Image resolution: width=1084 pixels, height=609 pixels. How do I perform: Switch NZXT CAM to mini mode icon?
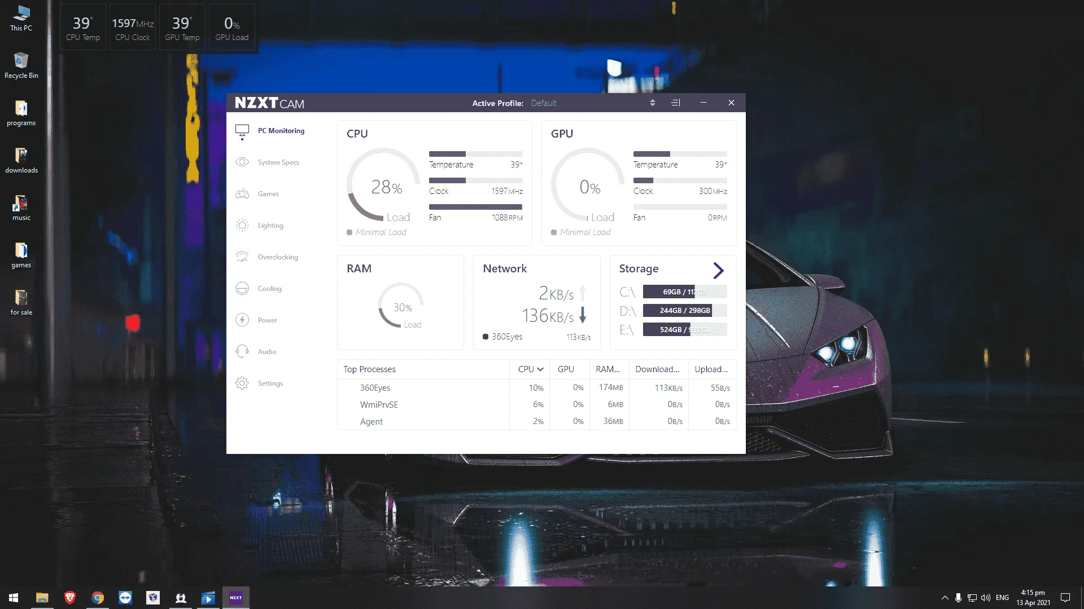[x=676, y=103]
